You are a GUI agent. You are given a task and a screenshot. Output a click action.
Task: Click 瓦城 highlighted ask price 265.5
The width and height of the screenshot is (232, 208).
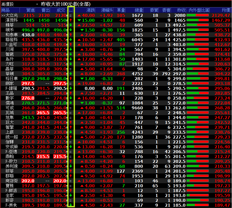(x=43, y=113)
